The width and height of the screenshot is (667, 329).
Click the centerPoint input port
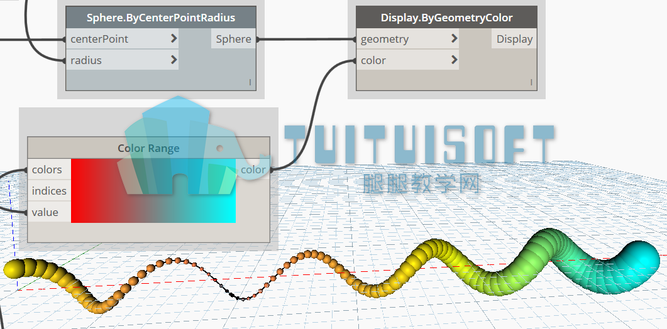click(122, 39)
